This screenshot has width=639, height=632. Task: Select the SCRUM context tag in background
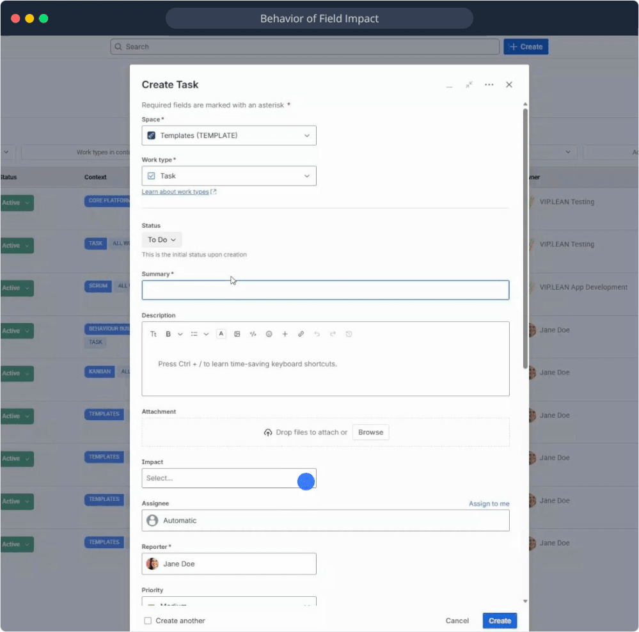99,286
